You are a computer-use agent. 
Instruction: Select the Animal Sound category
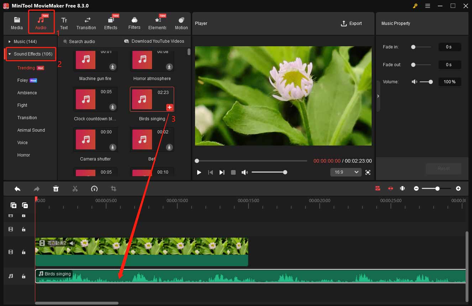31,130
